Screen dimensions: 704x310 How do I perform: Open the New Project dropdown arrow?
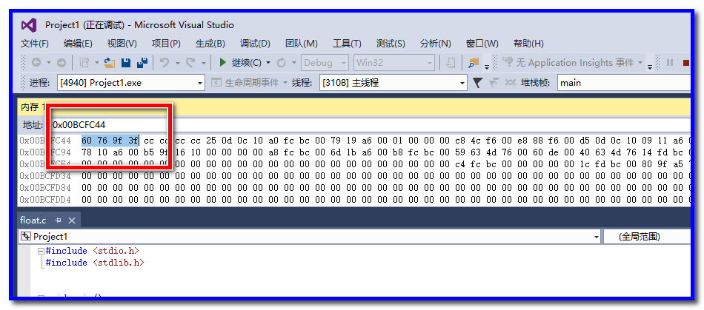[96, 63]
